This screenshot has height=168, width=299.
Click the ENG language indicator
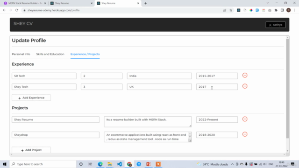[271, 164]
